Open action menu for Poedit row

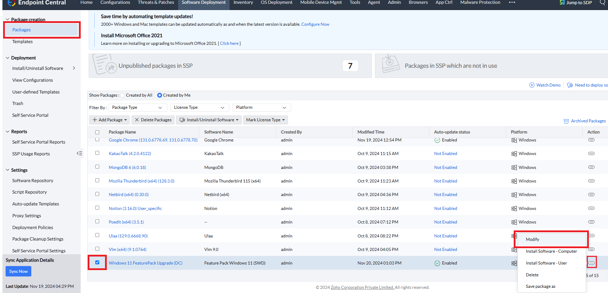[591, 222]
